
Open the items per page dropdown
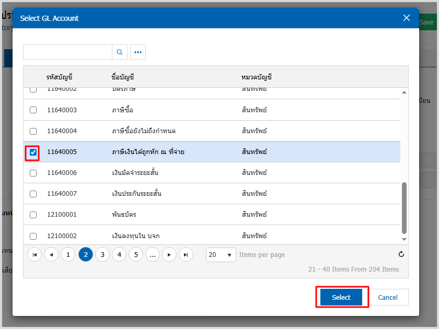(x=221, y=255)
